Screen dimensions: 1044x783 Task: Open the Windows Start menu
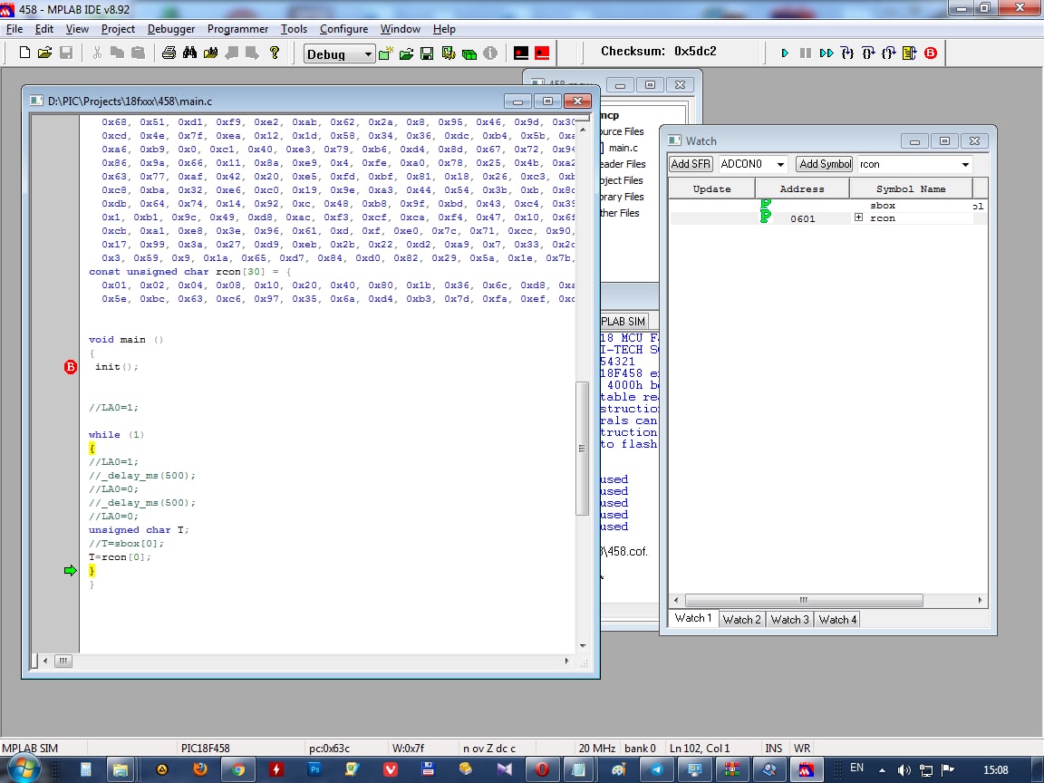(x=24, y=769)
